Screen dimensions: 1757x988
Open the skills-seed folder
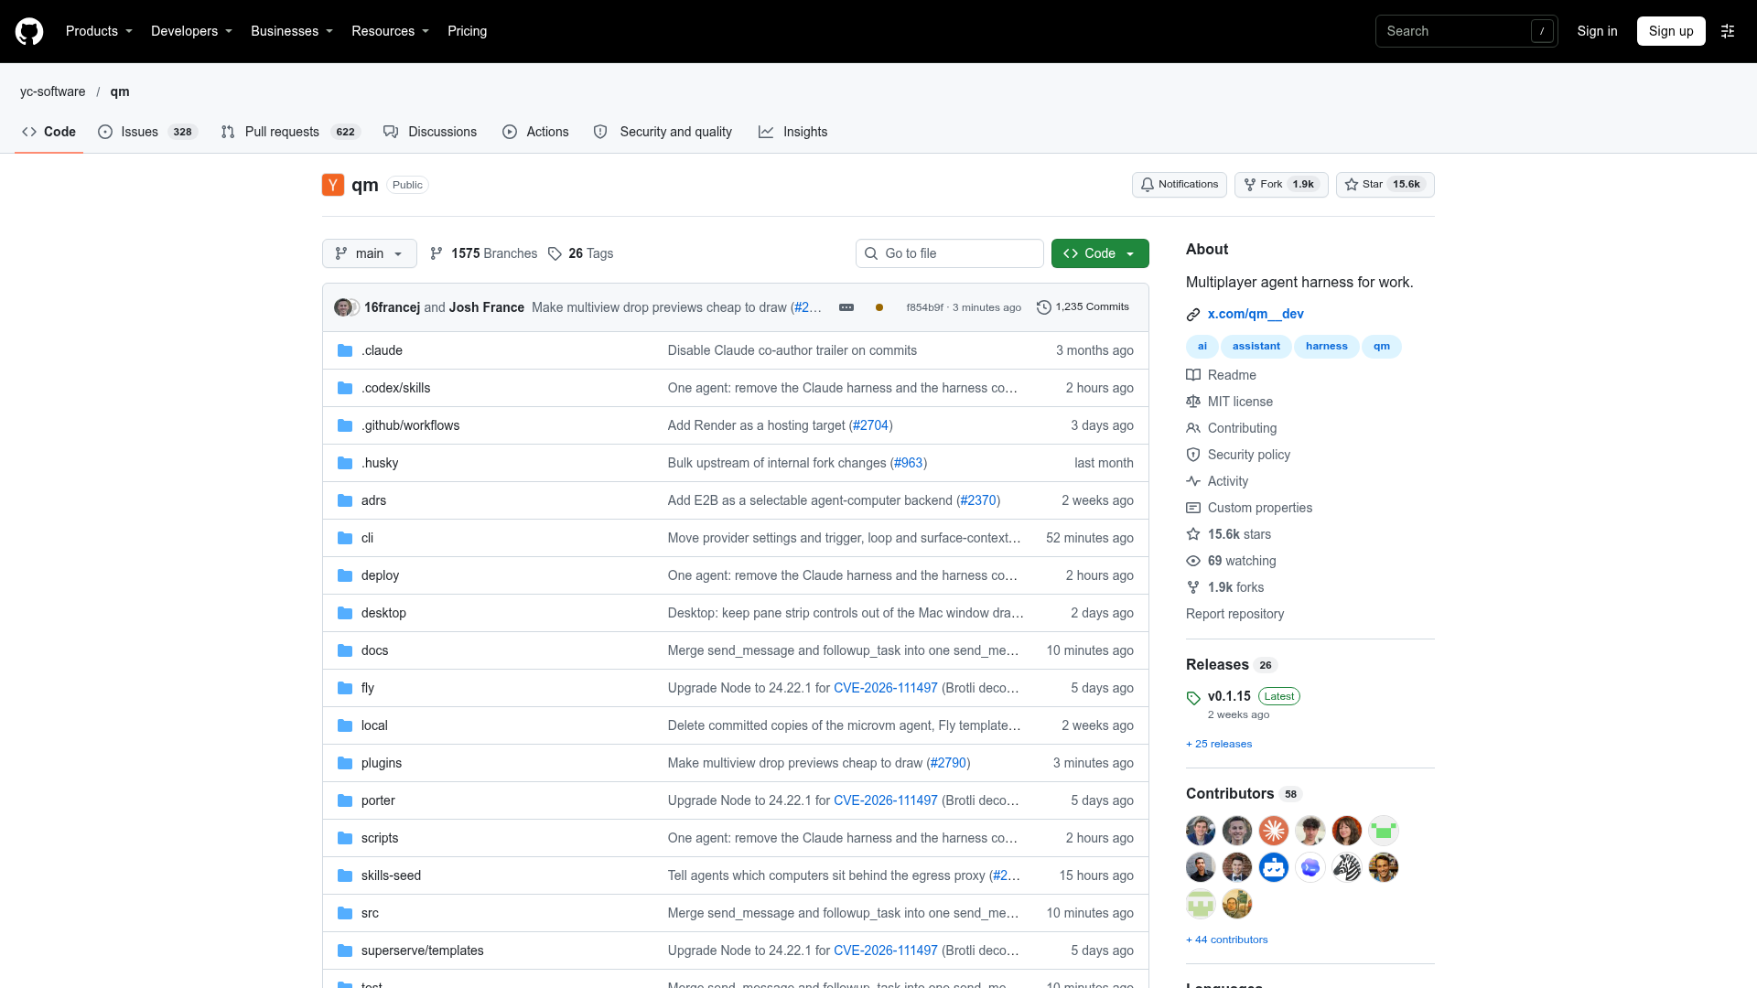(391, 875)
